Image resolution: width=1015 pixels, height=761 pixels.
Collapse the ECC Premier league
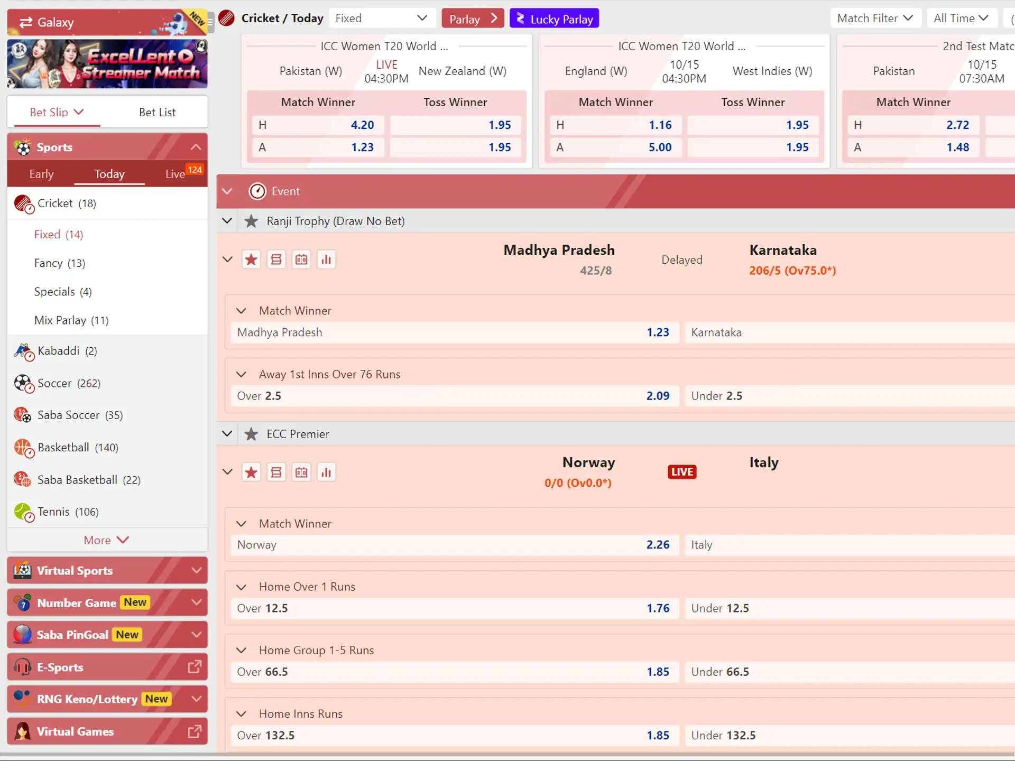tap(227, 434)
